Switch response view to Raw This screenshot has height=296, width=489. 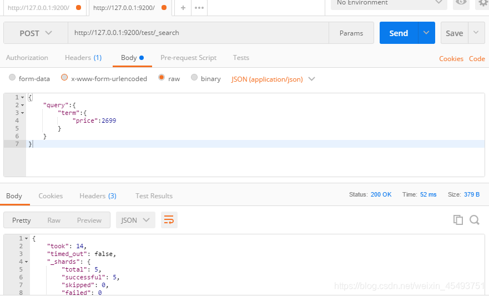pos(54,220)
